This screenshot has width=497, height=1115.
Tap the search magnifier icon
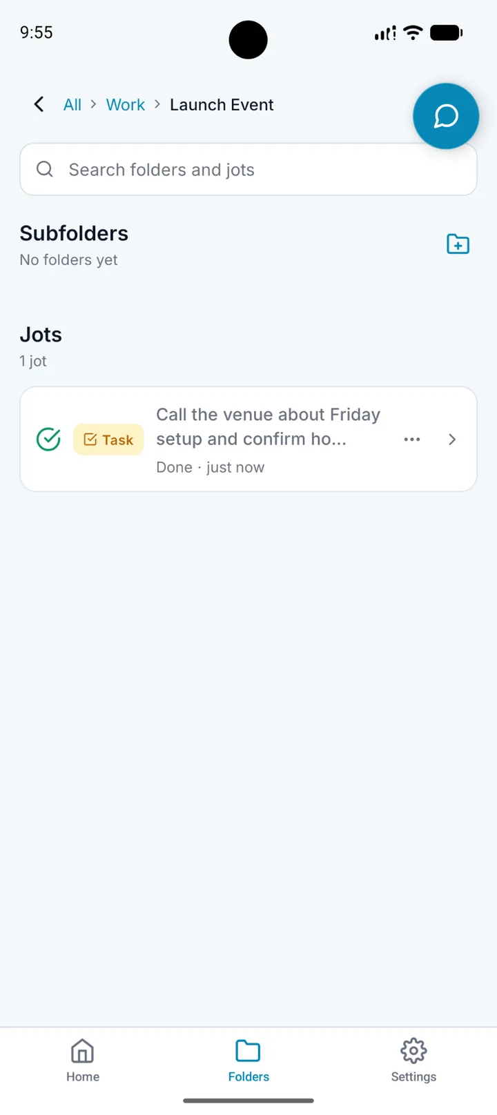tap(45, 169)
